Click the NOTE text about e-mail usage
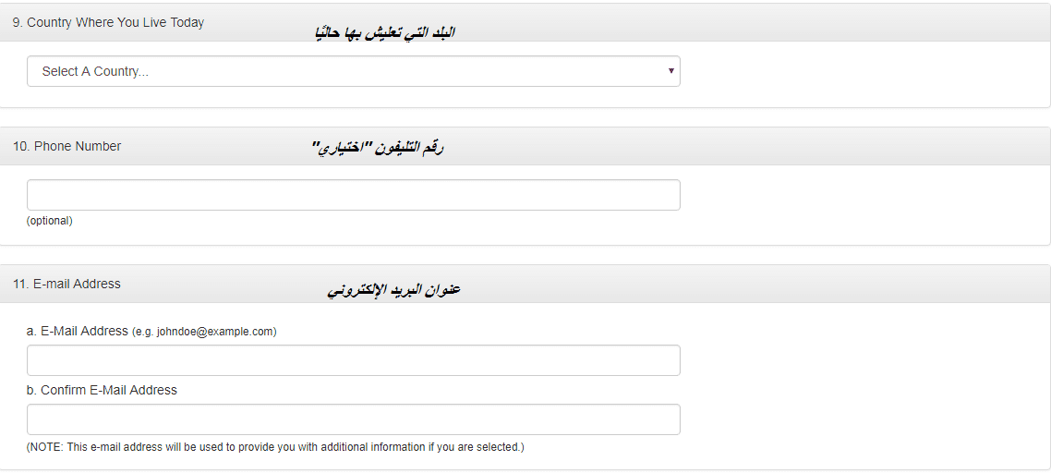Screen dimensions: 1051x473 point(275,447)
